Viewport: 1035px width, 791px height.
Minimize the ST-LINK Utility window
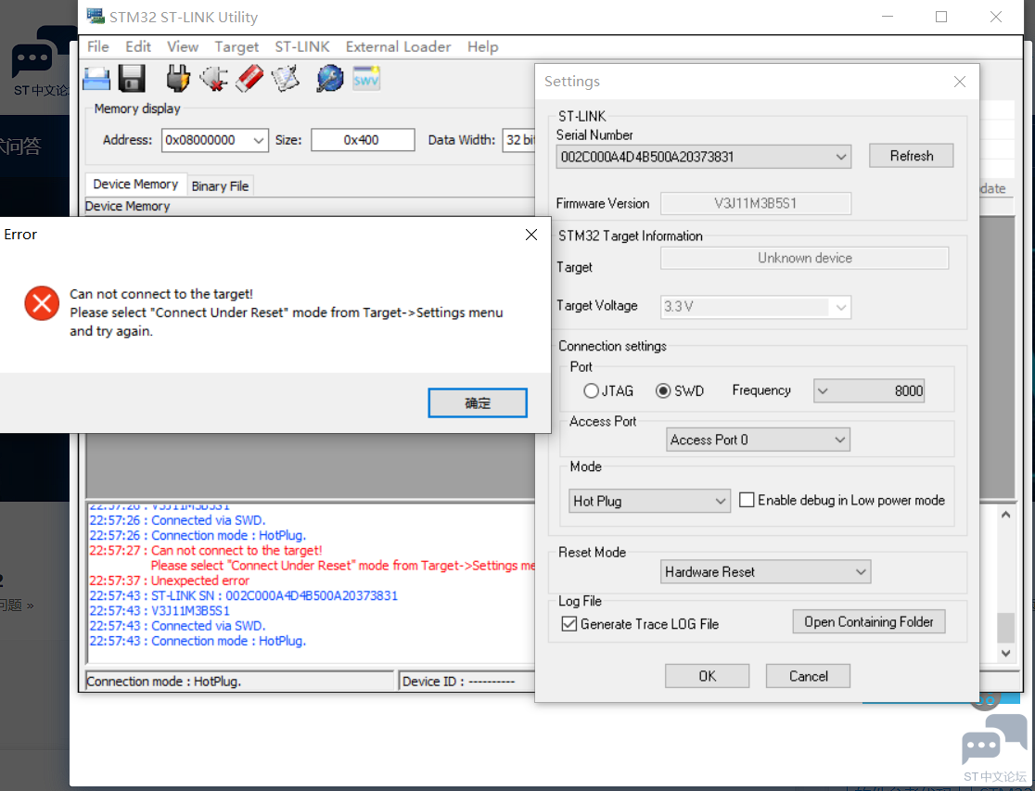pos(888,17)
